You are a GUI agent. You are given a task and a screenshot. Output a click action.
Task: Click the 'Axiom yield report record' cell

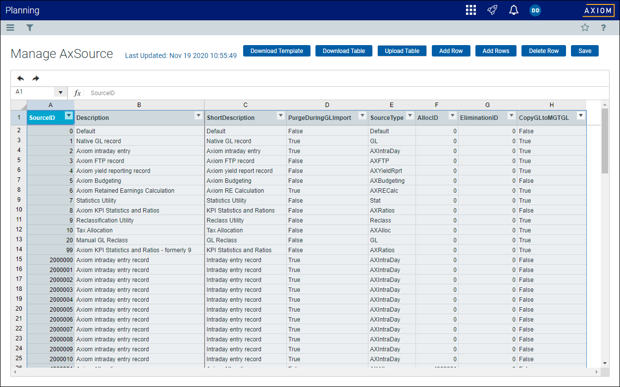click(246, 170)
